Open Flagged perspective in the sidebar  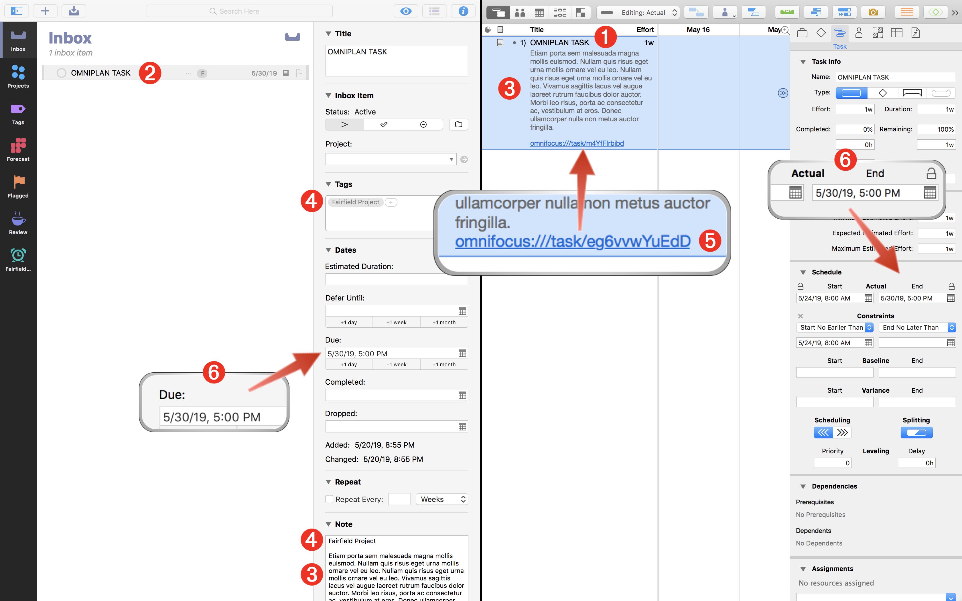tap(18, 187)
